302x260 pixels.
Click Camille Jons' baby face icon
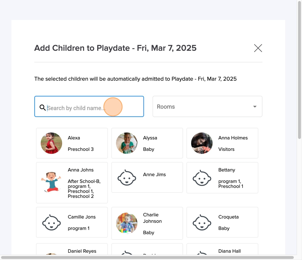52,223
